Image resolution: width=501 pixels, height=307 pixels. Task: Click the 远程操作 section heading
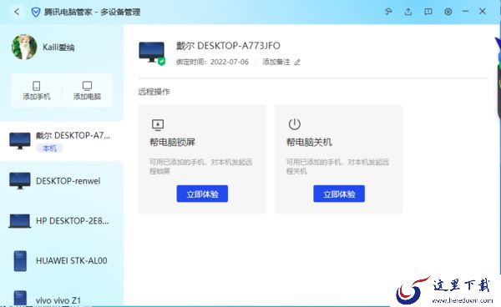click(154, 92)
